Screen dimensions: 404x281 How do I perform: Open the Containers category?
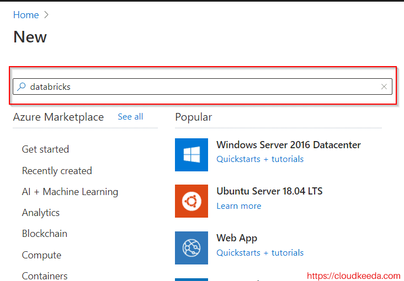pyautogui.click(x=45, y=276)
